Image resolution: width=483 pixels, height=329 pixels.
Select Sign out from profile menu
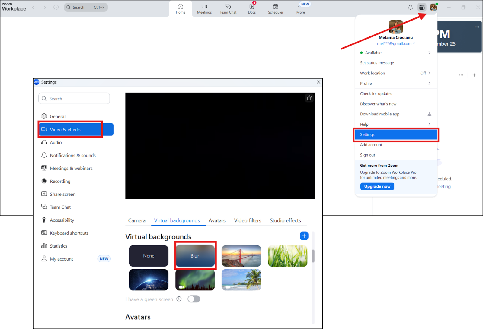pos(367,155)
